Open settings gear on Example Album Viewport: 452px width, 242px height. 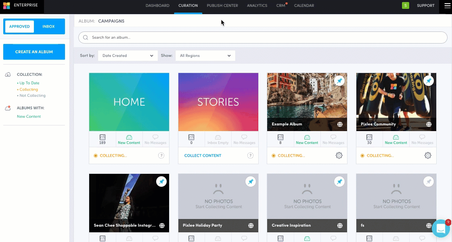pyautogui.click(x=339, y=156)
